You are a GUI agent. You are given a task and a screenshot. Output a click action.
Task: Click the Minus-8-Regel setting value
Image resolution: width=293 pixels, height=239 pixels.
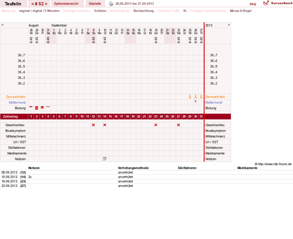(x=240, y=11)
